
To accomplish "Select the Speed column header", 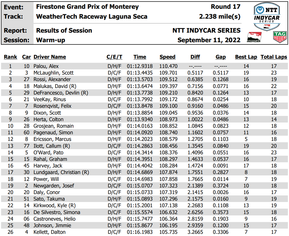I will pyautogui.click(x=167, y=57).
